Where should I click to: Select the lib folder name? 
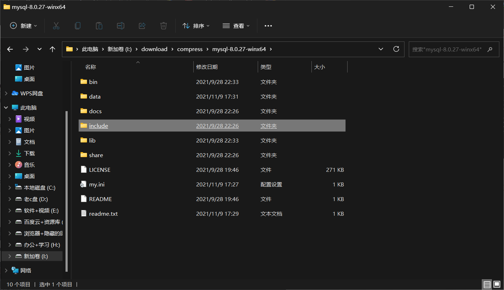(92, 140)
